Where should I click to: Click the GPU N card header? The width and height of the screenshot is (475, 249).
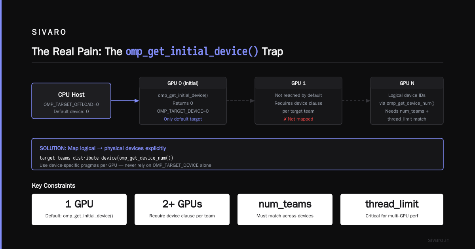(407, 83)
